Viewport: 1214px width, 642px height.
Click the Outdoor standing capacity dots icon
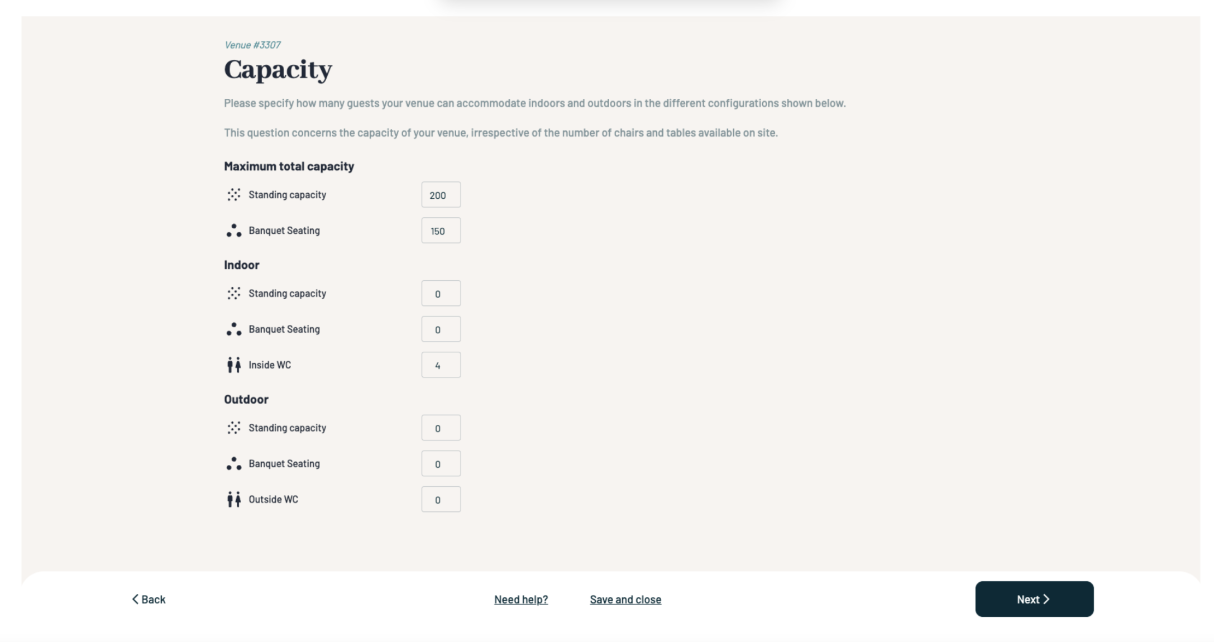[x=234, y=428]
